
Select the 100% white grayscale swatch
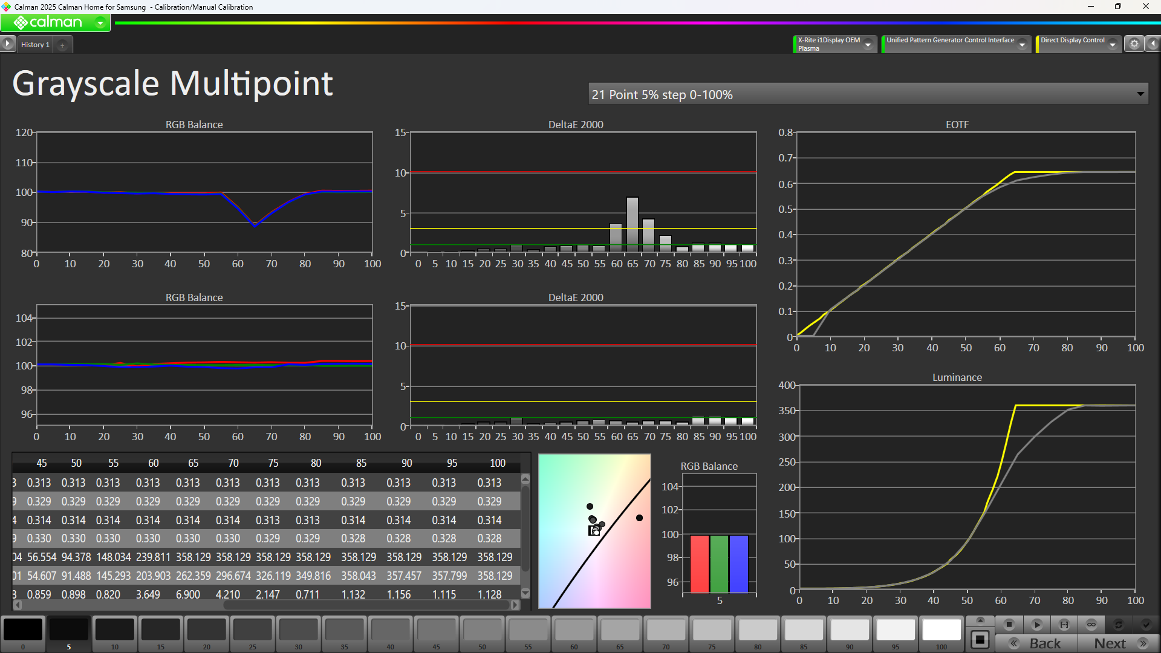[941, 631]
